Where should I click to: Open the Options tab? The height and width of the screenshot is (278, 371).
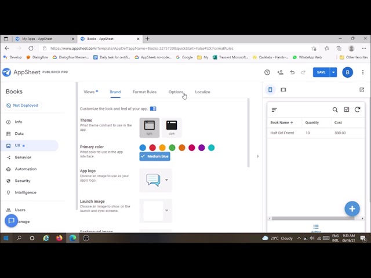(176, 92)
